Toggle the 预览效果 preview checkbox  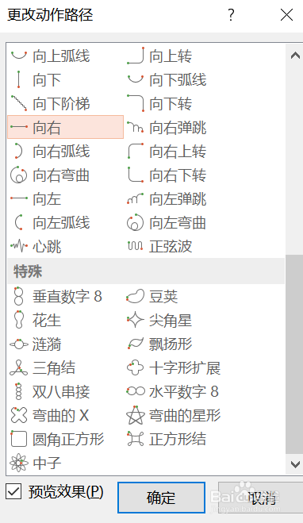click(x=13, y=491)
